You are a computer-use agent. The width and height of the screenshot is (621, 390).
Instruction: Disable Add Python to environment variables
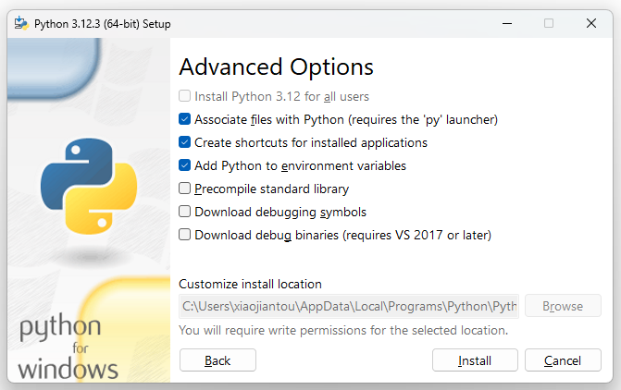[185, 165]
